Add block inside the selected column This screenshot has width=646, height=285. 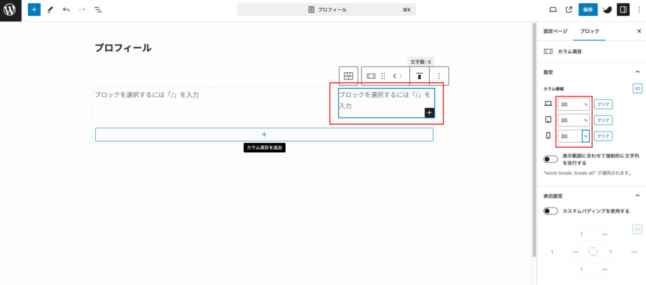[x=429, y=113]
